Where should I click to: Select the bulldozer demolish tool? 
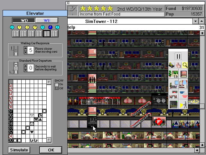click(172, 65)
